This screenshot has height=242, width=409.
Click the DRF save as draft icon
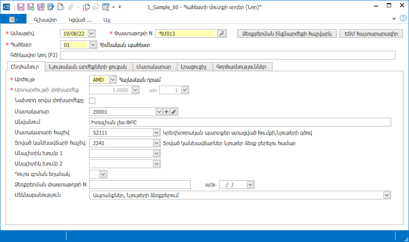click(50, 7)
